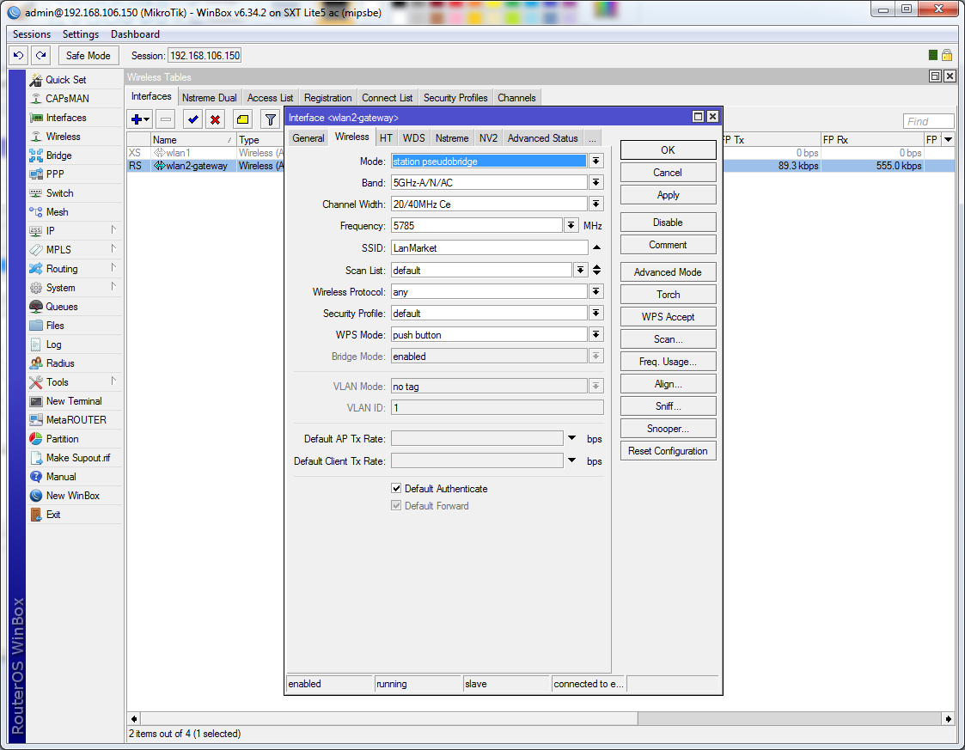Click the red X disable icon in toolbar

215,119
